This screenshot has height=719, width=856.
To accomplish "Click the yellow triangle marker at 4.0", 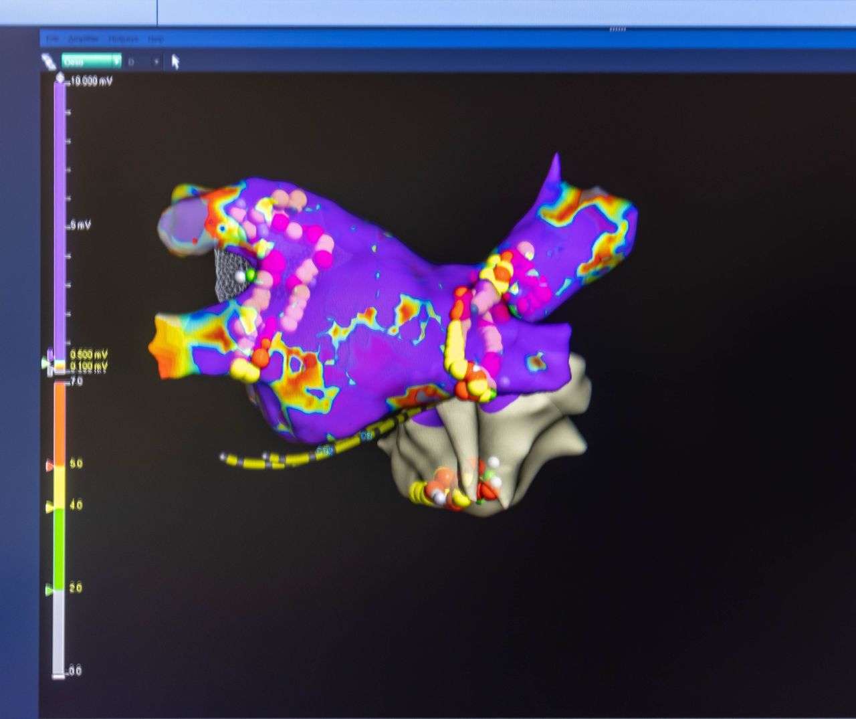I will (49, 508).
